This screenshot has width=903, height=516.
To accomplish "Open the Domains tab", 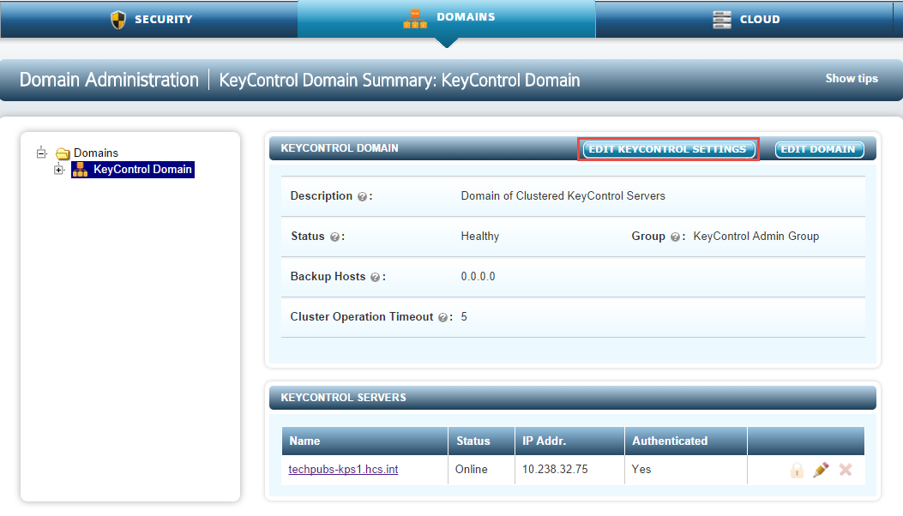I will tap(446, 19).
